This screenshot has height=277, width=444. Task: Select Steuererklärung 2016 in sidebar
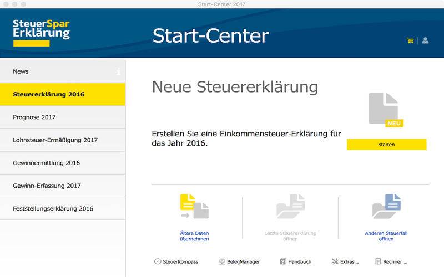click(x=63, y=94)
